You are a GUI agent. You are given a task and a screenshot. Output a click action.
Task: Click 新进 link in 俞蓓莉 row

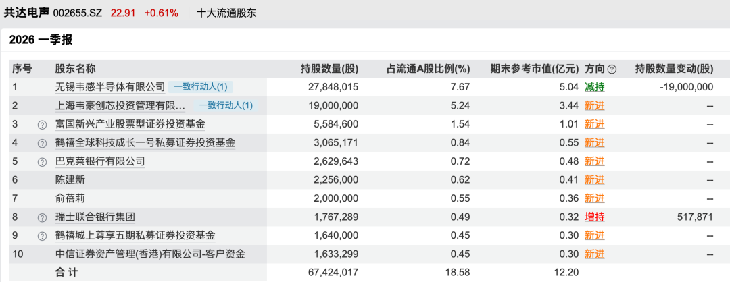coord(594,198)
